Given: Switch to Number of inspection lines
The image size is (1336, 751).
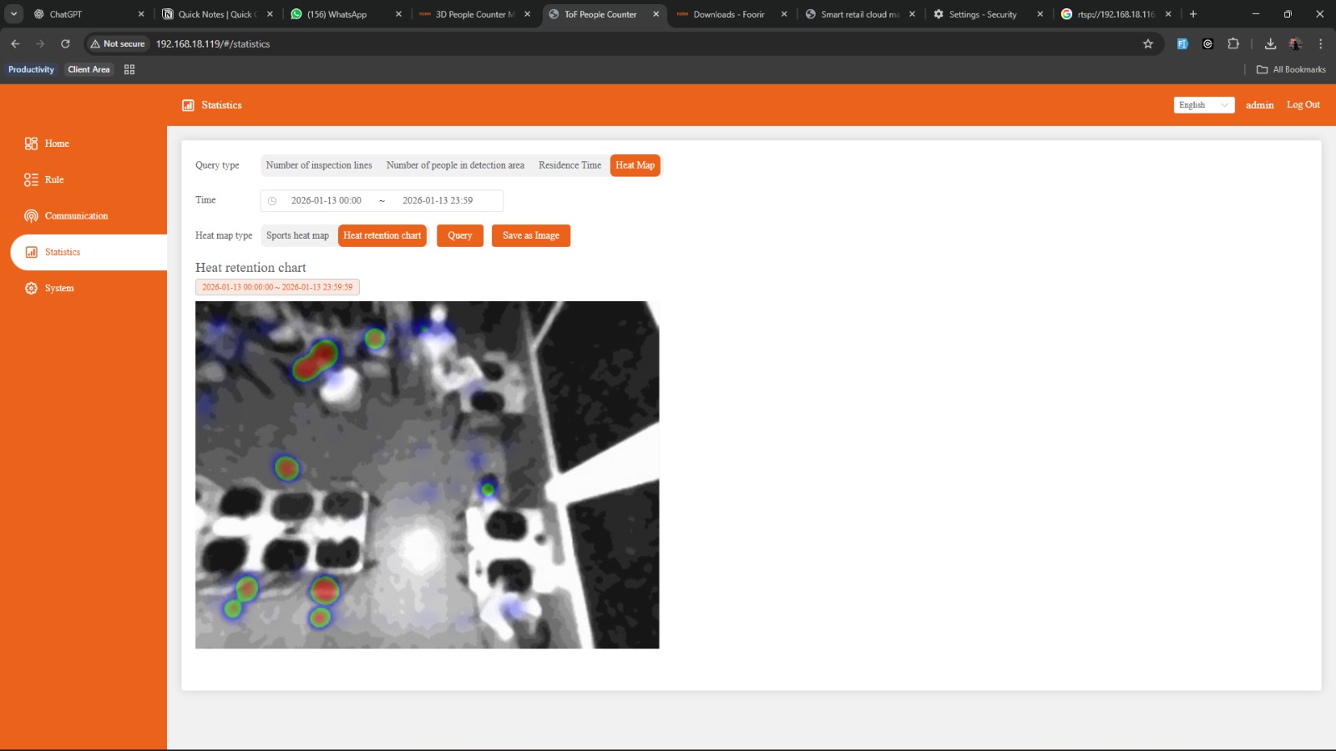Looking at the screenshot, I should click(x=319, y=165).
